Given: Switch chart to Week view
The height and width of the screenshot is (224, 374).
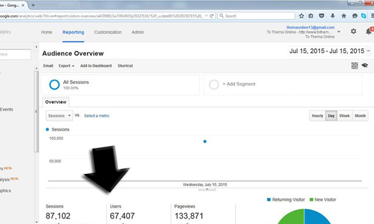Looking at the screenshot, I should point(344,116).
